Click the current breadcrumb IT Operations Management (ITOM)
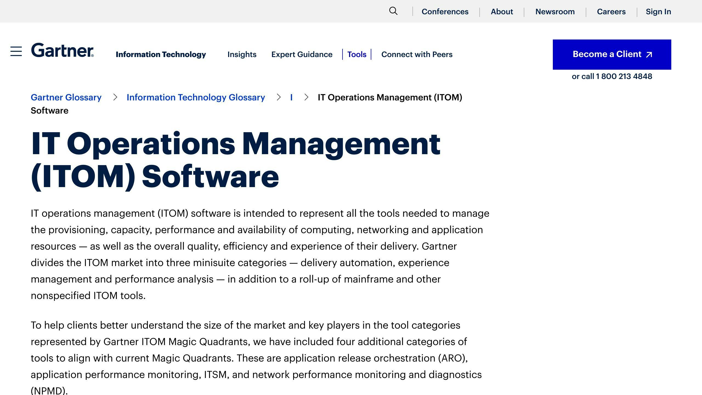 [390, 97]
